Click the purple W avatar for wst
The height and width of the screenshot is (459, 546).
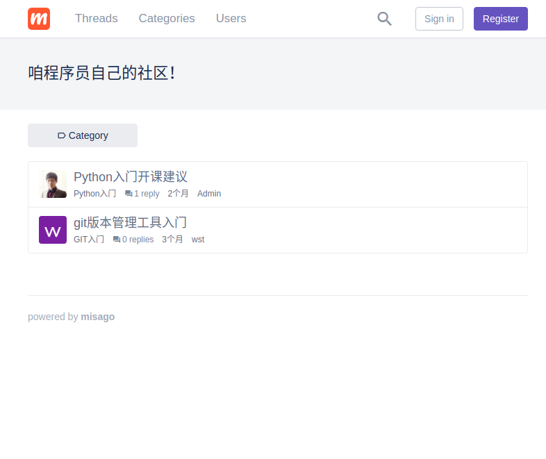tap(53, 230)
